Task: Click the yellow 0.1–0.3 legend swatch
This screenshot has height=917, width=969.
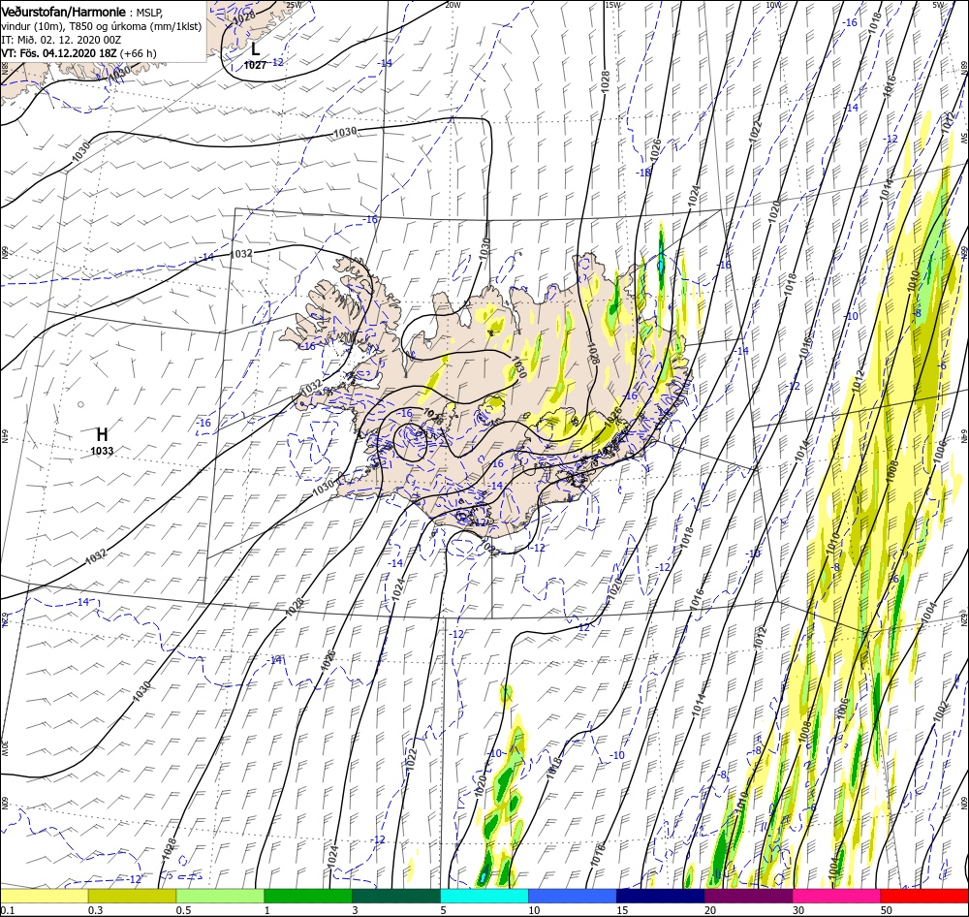Action: (x=44, y=896)
